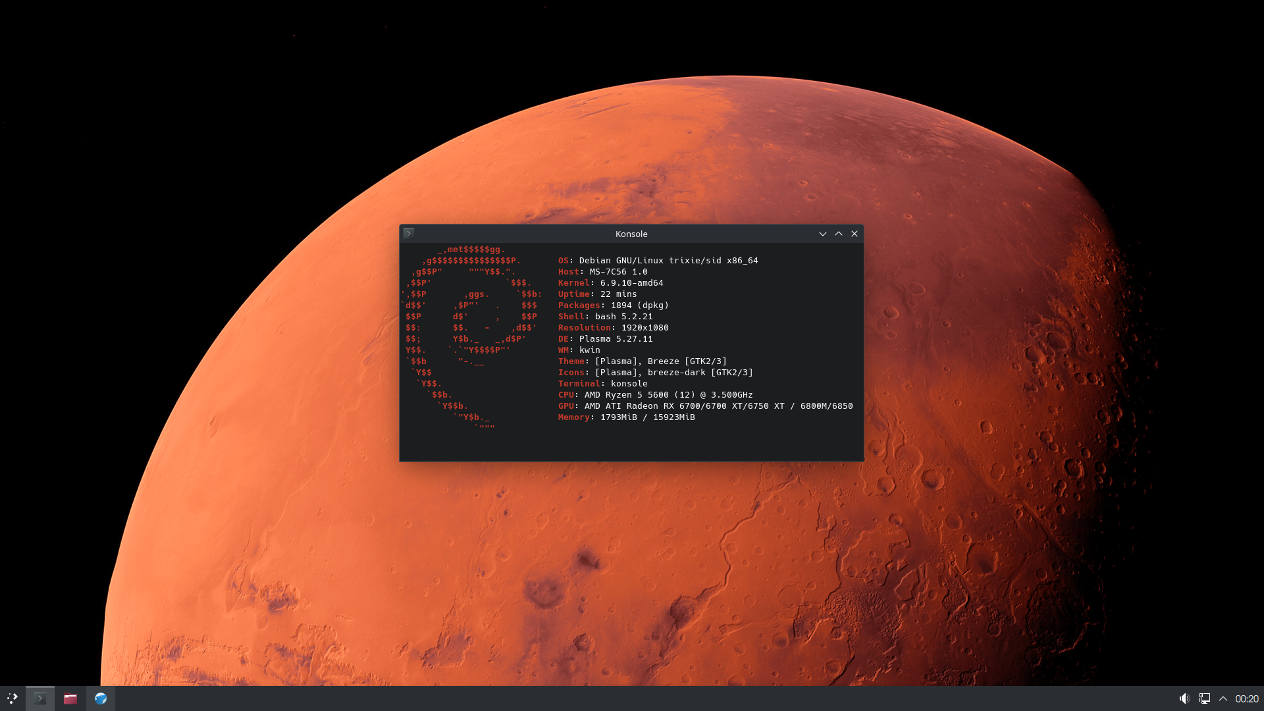Open the network connections tray icon
Image resolution: width=1264 pixels, height=711 pixels.
1204,698
